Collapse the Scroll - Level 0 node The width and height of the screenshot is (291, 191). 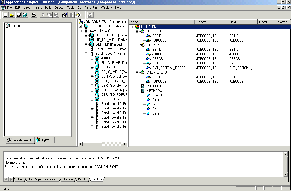pyautogui.click(x=81, y=31)
